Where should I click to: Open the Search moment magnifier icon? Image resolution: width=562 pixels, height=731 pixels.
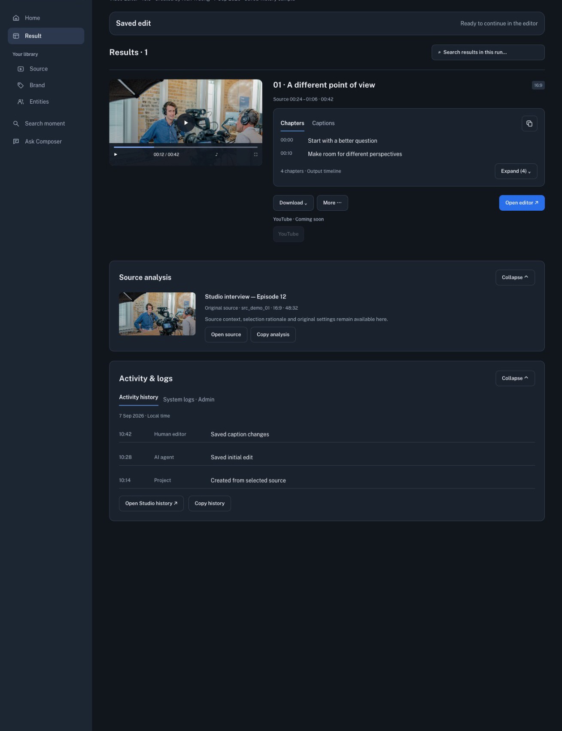tap(16, 123)
